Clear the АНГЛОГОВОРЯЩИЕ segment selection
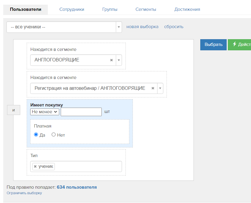The width and height of the screenshot is (251, 203). [111, 60]
